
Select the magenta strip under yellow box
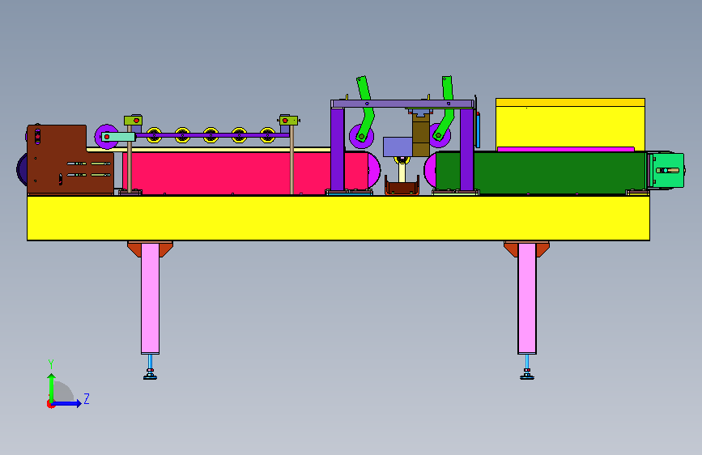[x=566, y=149]
